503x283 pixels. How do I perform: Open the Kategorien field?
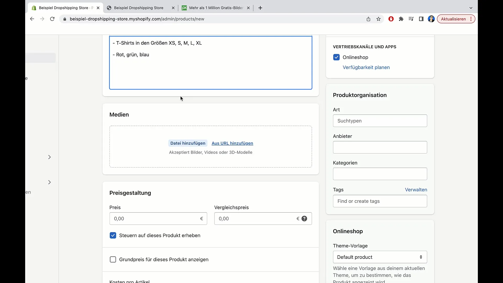click(380, 174)
